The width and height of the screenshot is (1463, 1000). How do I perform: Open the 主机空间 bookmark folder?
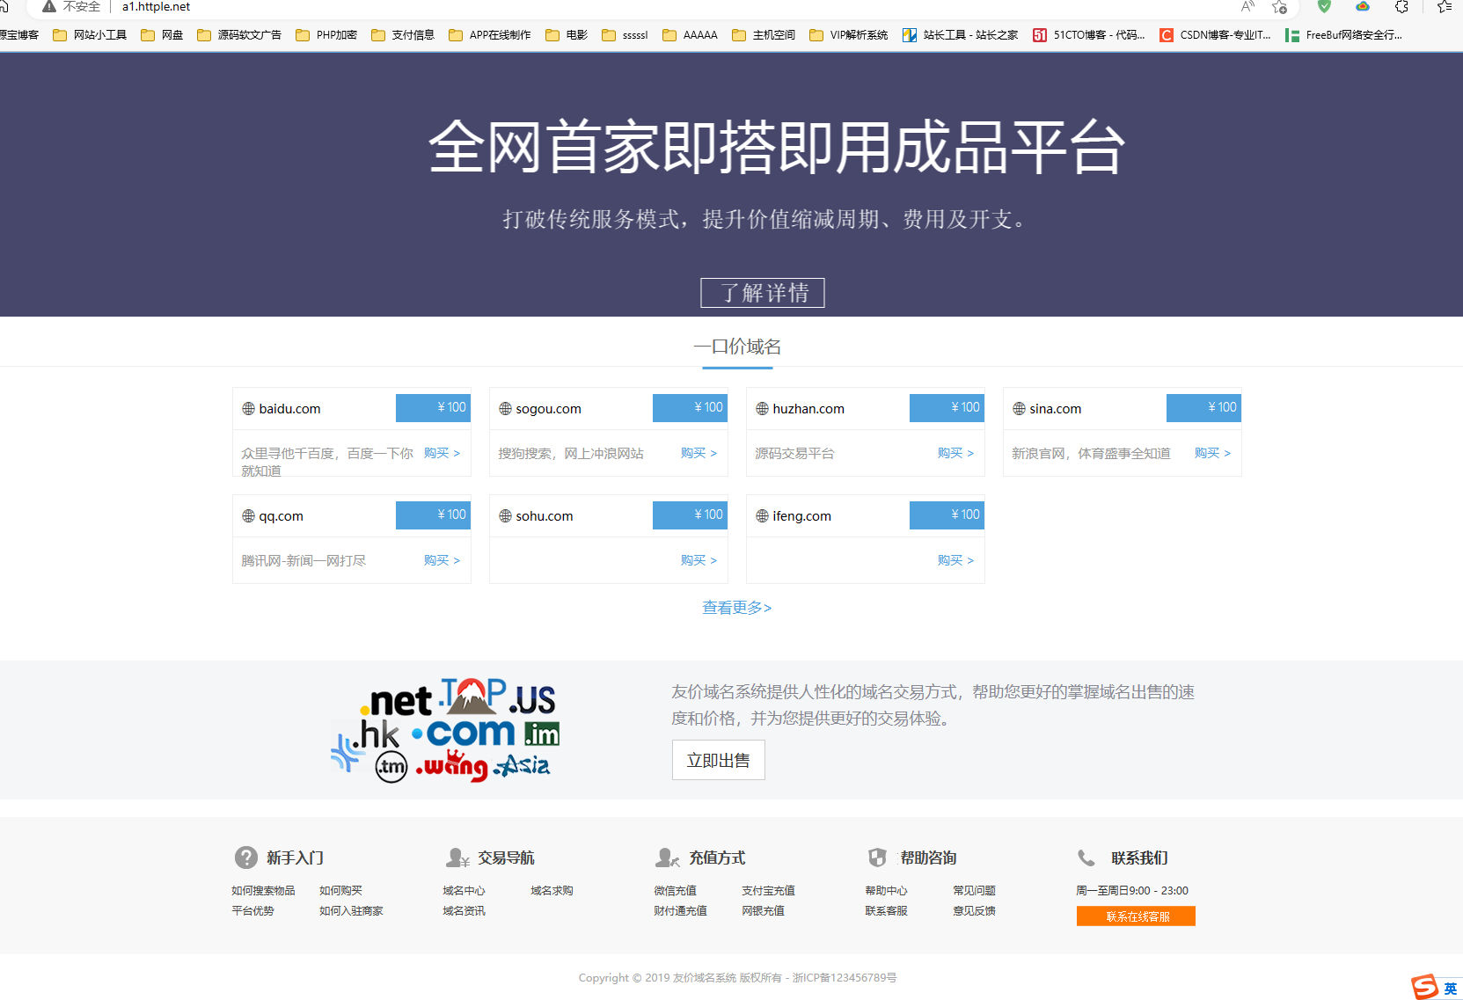tap(764, 35)
